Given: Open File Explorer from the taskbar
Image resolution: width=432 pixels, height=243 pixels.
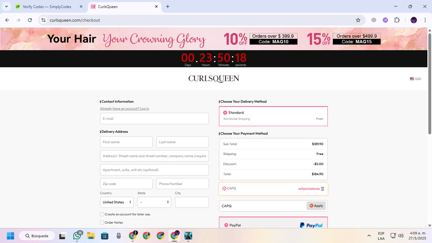Looking at the screenshot, I should coord(91,236).
